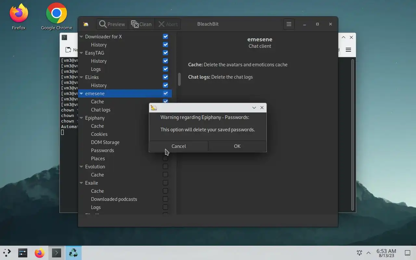Click the terminal window's up-arrow button
Screen dimensions: 416x260
click(343, 37)
